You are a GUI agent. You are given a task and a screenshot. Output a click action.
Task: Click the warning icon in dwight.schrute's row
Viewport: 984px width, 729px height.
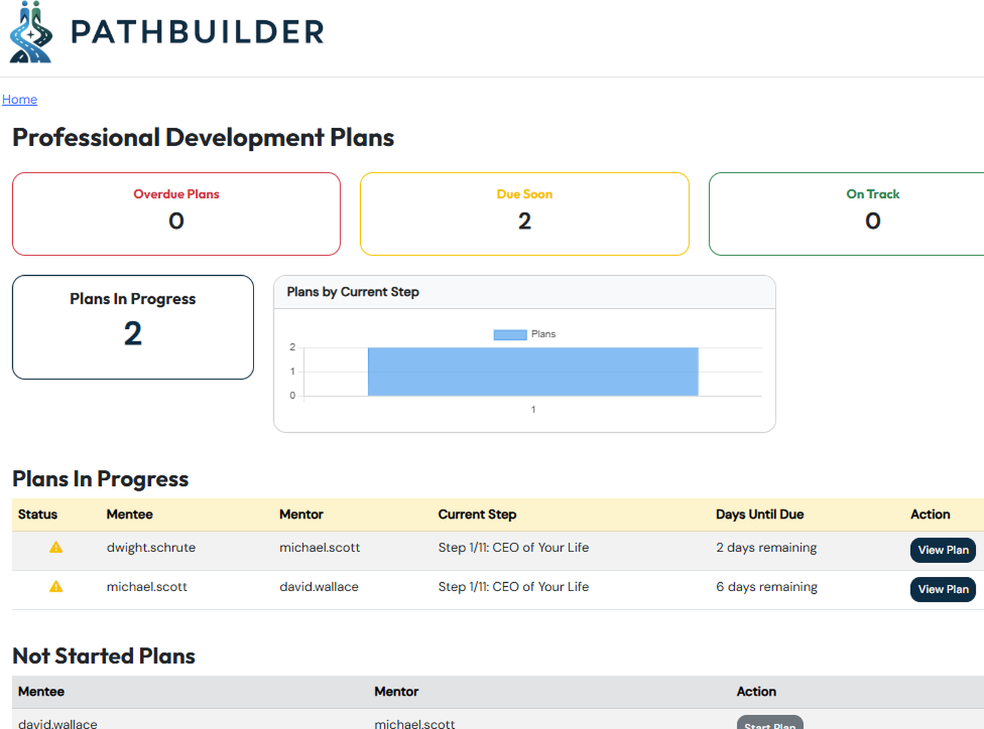[x=56, y=547]
